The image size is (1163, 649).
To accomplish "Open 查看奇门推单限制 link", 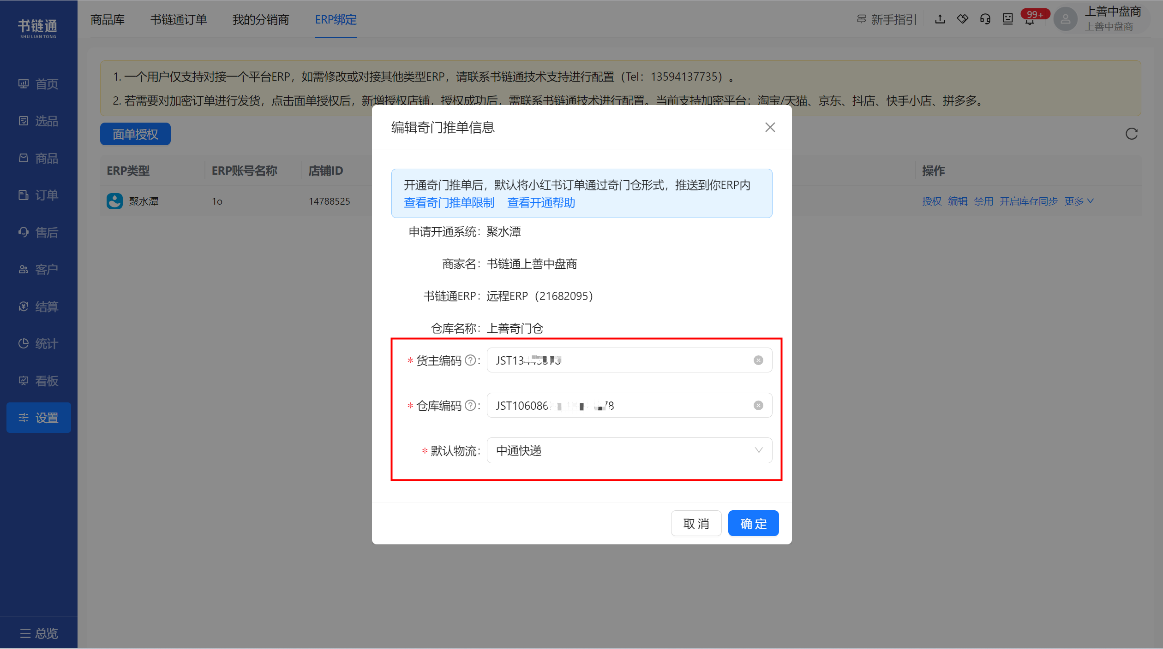I will tap(449, 203).
